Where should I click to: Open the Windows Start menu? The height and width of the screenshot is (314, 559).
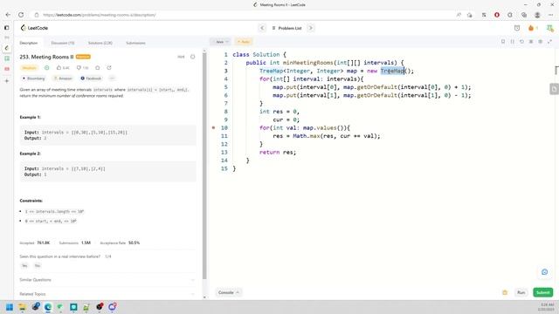[10, 307]
